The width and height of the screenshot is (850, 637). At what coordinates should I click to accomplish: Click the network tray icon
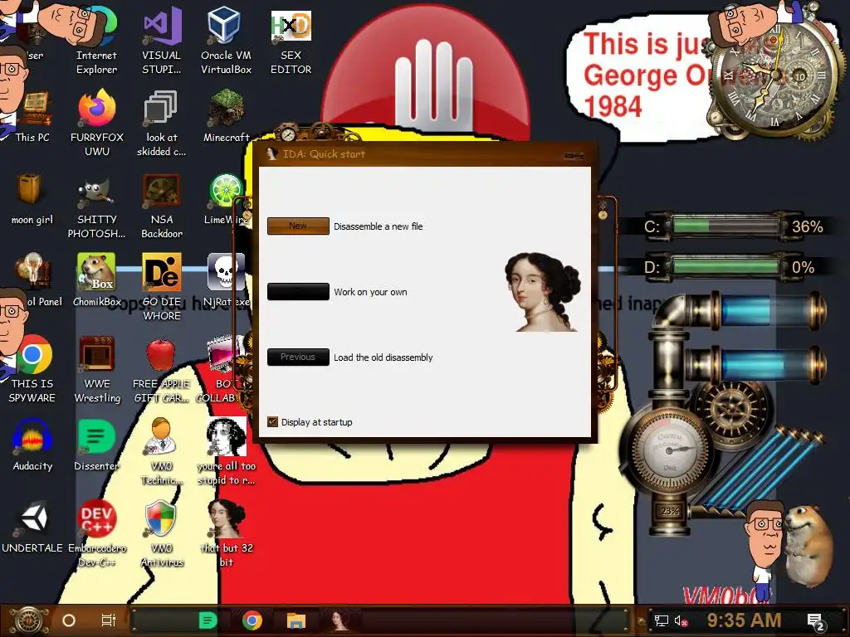tap(662, 620)
